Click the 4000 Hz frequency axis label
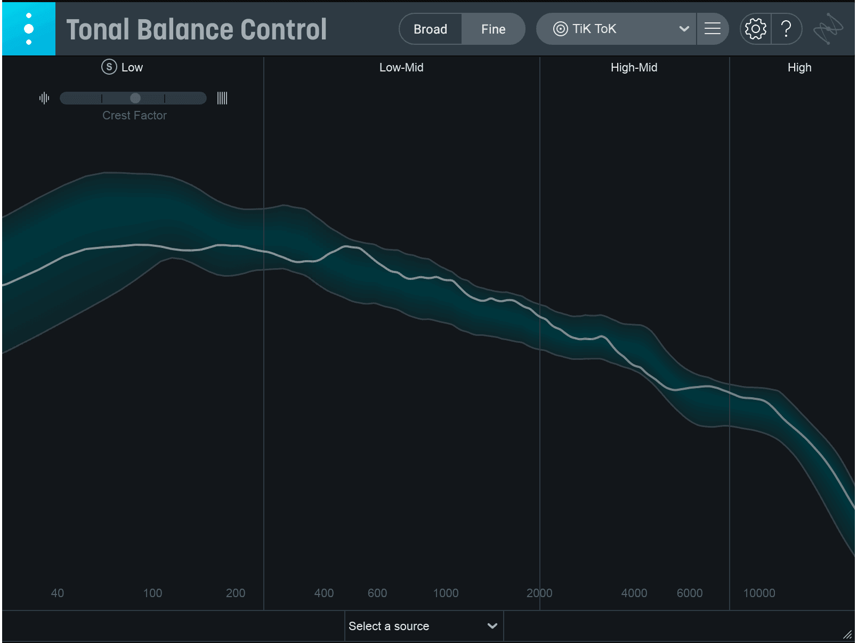 pyautogui.click(x=634, y=593)
